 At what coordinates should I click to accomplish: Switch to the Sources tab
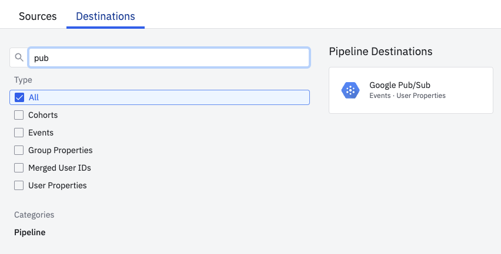pyautogui.click(x=38, y=16)
